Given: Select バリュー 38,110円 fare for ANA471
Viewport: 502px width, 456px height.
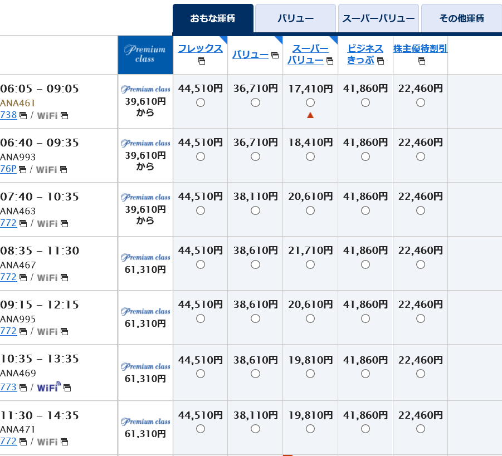Looking at the screenshot, I should click(x=256, y=429).
